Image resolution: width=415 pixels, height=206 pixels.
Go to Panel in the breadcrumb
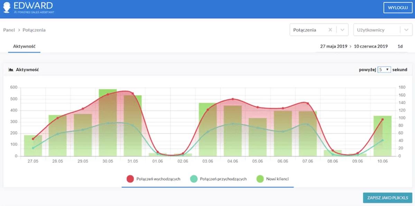click(x=9, y=30)
